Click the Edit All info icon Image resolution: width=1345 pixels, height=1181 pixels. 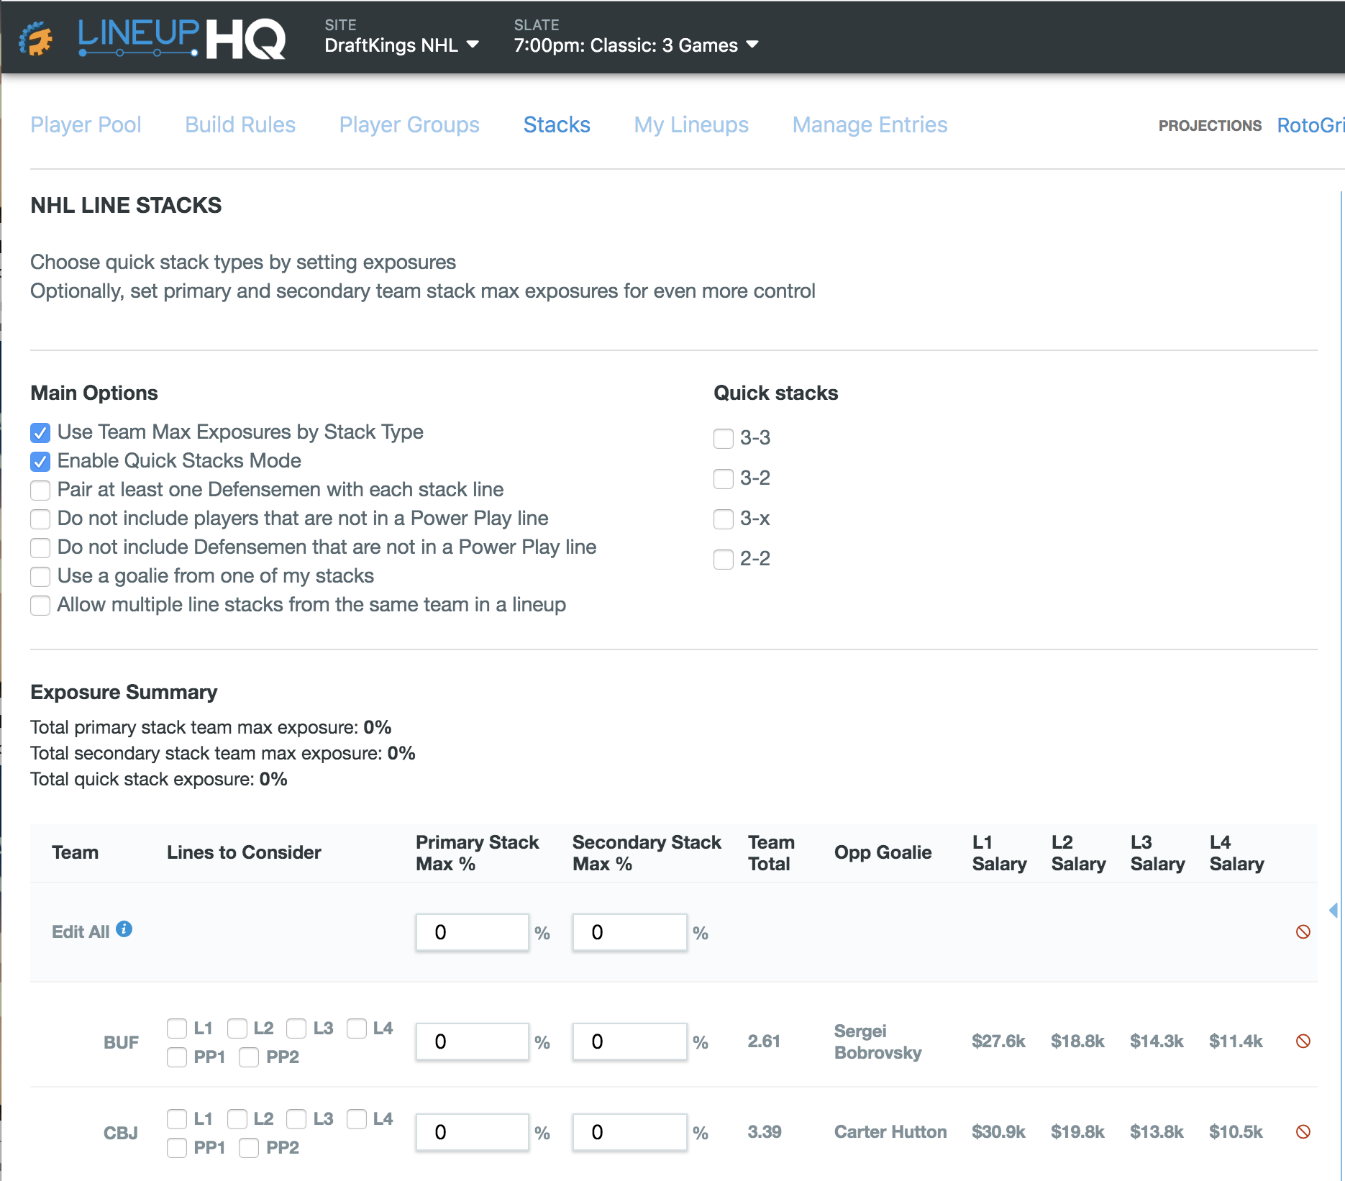tap(124, 929)
